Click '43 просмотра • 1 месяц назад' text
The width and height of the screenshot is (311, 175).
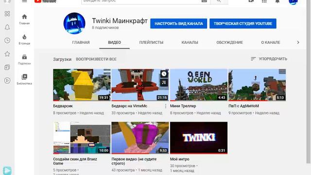[137, 170]
